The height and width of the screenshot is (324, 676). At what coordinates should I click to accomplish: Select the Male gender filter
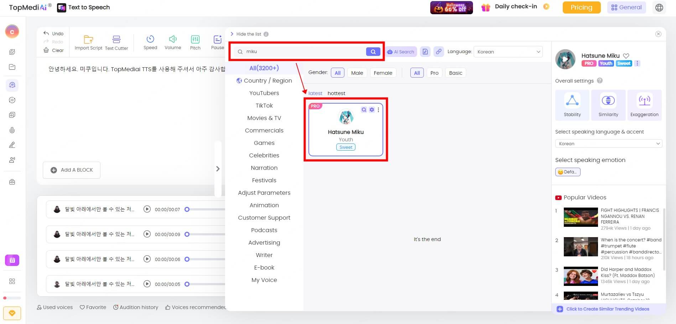pyautogui.click(x=357, y=73)
